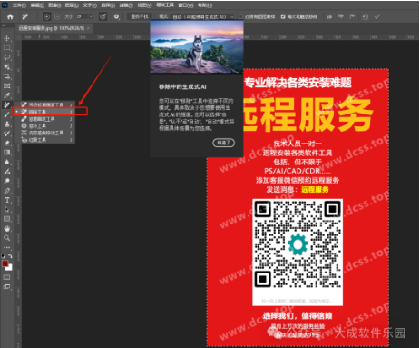The width and height of the screenshot is (420, 348).
Task: Open the tool preset picker dropdown
Action: pyautogui.click(x=25, y=16)
